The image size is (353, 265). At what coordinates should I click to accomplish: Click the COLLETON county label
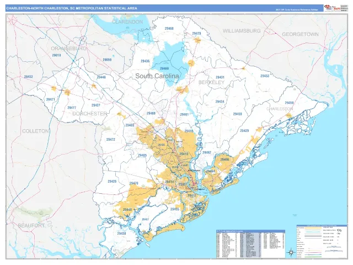(x=35, y=131)
